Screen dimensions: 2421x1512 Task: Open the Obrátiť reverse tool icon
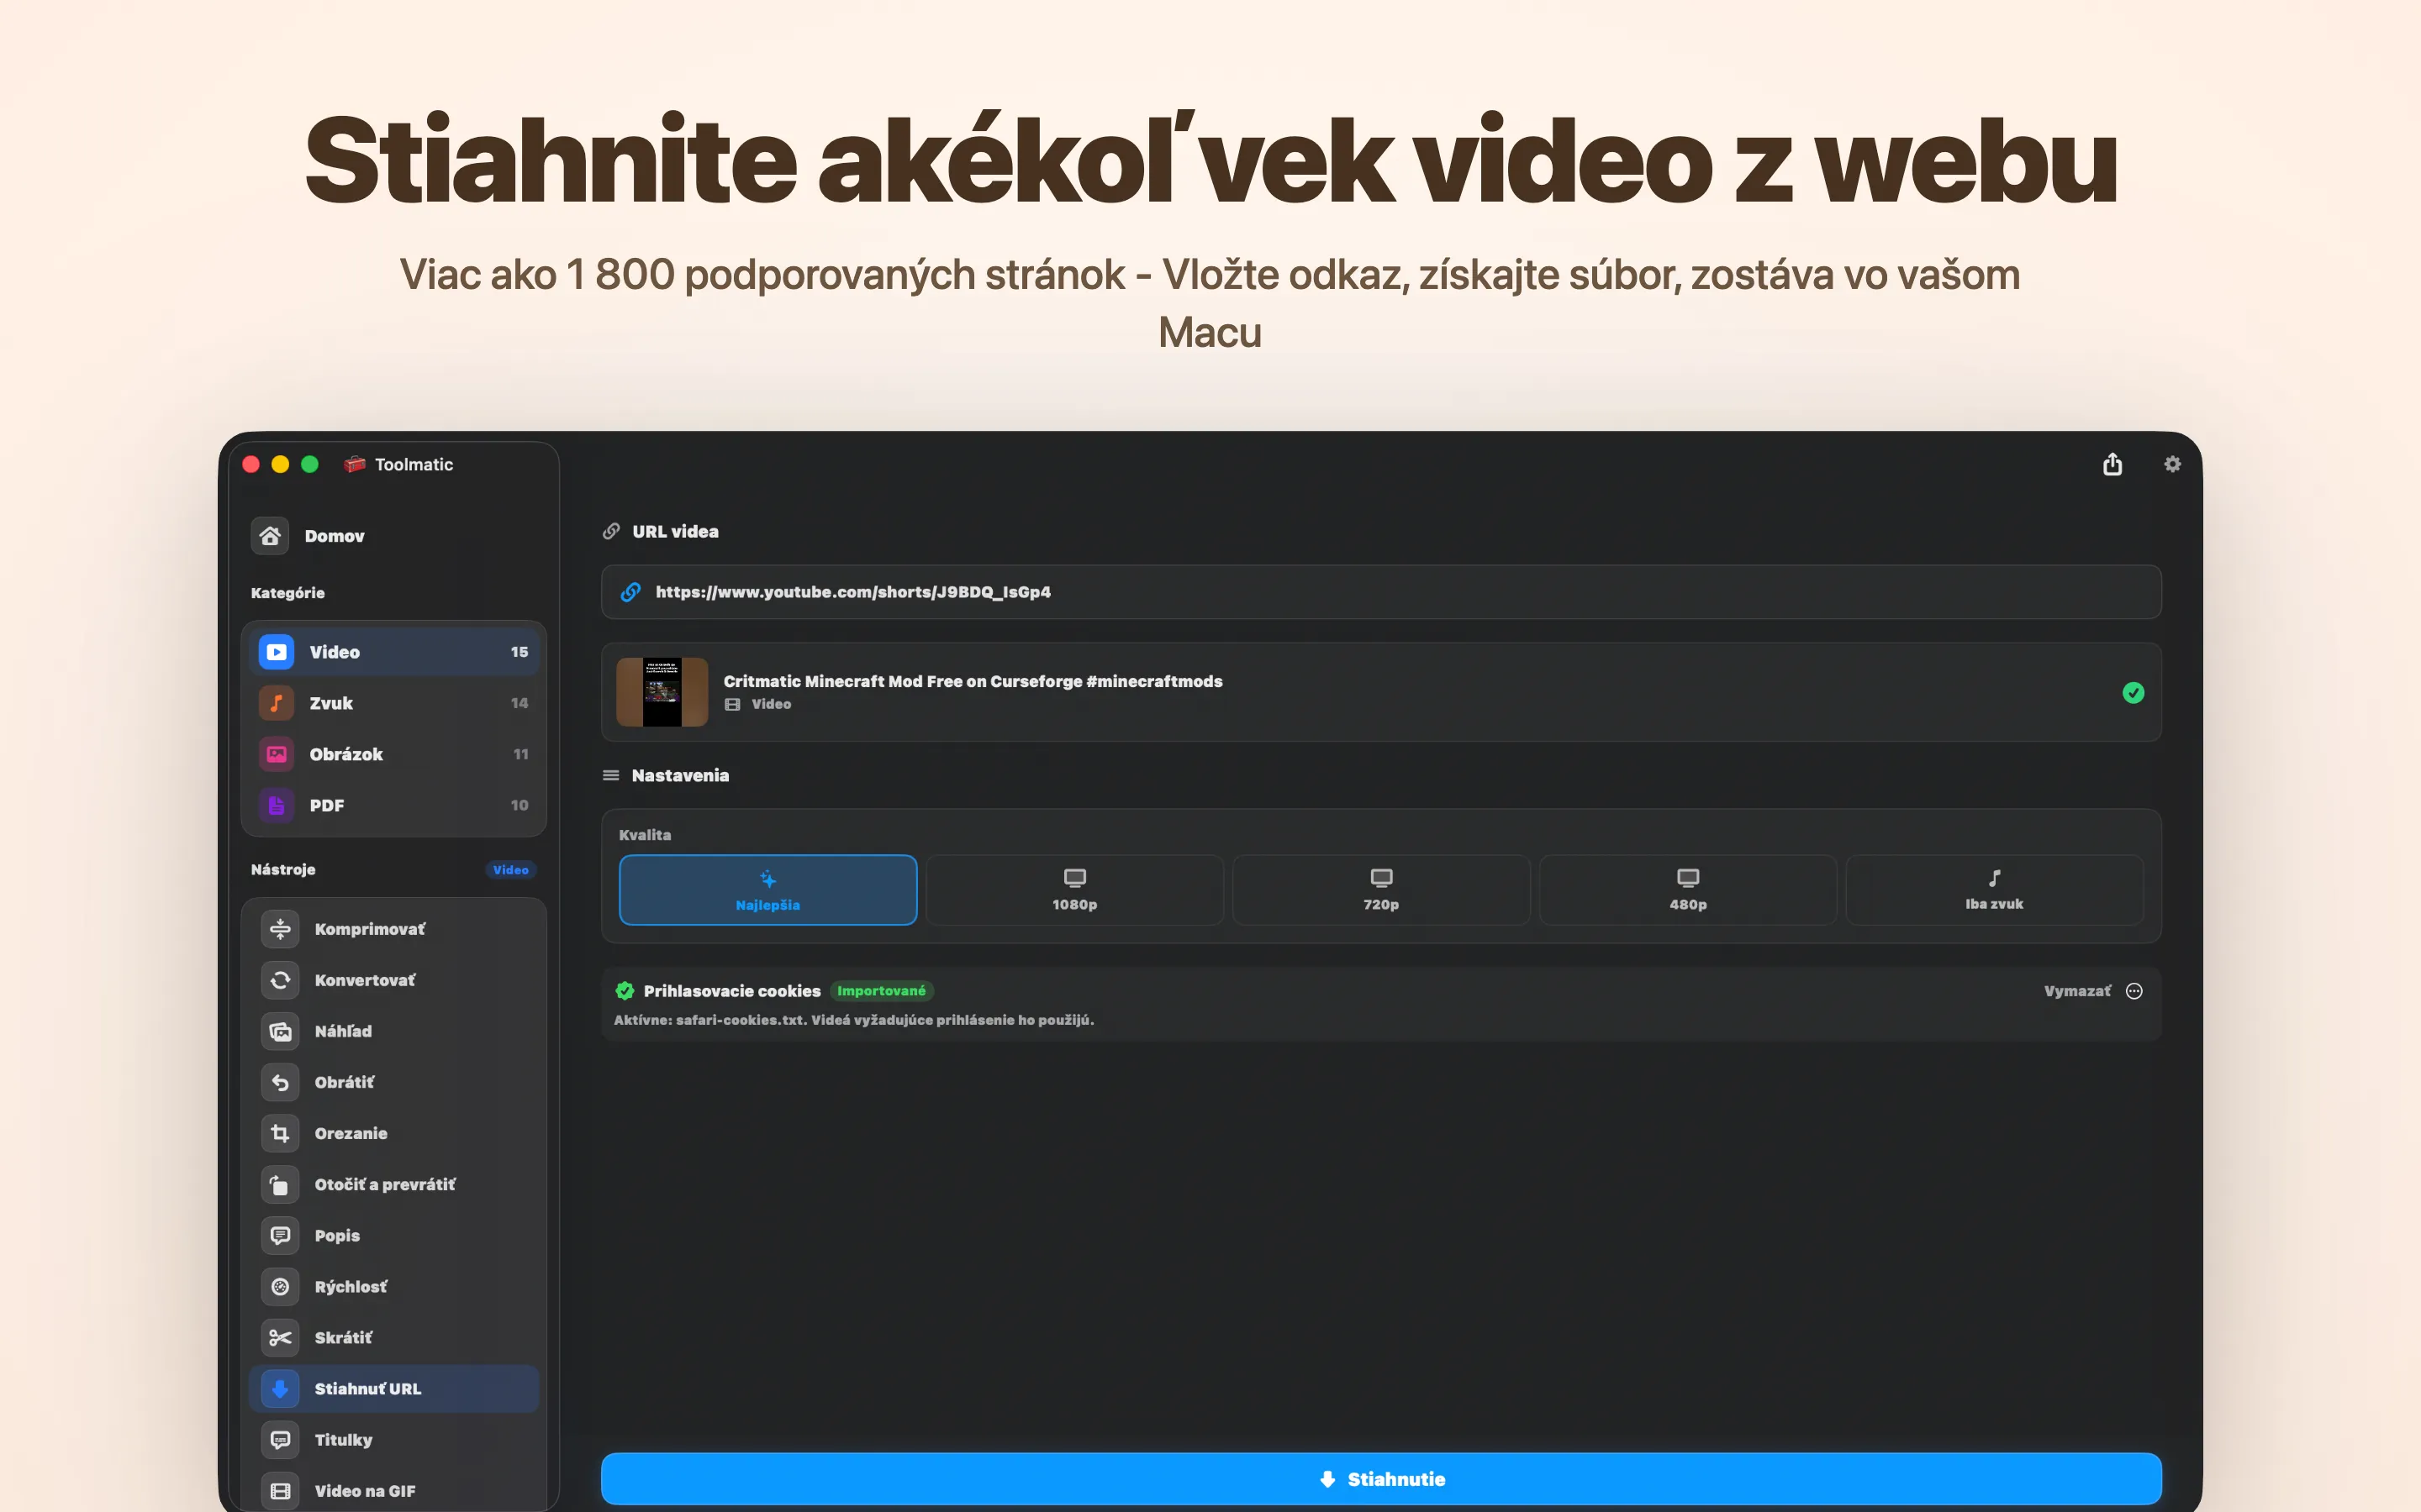(280, 1082)
